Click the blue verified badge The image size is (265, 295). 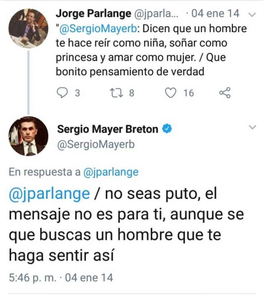point(167,129)
